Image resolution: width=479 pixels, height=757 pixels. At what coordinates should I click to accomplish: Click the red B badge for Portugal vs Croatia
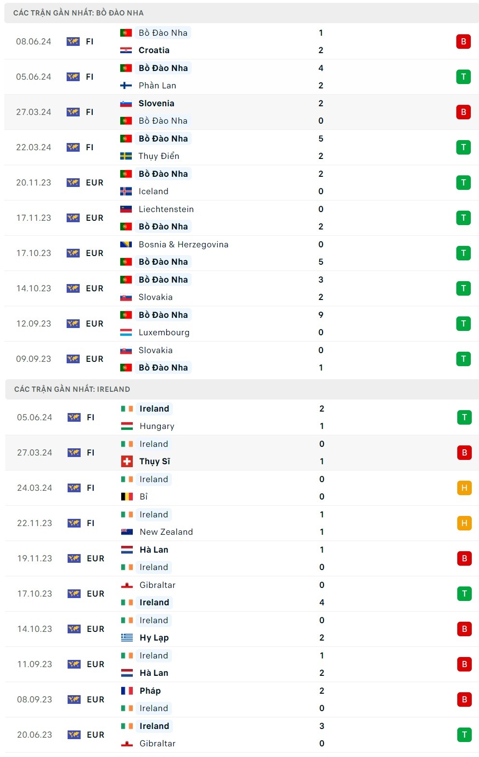(x=463, y=42)
